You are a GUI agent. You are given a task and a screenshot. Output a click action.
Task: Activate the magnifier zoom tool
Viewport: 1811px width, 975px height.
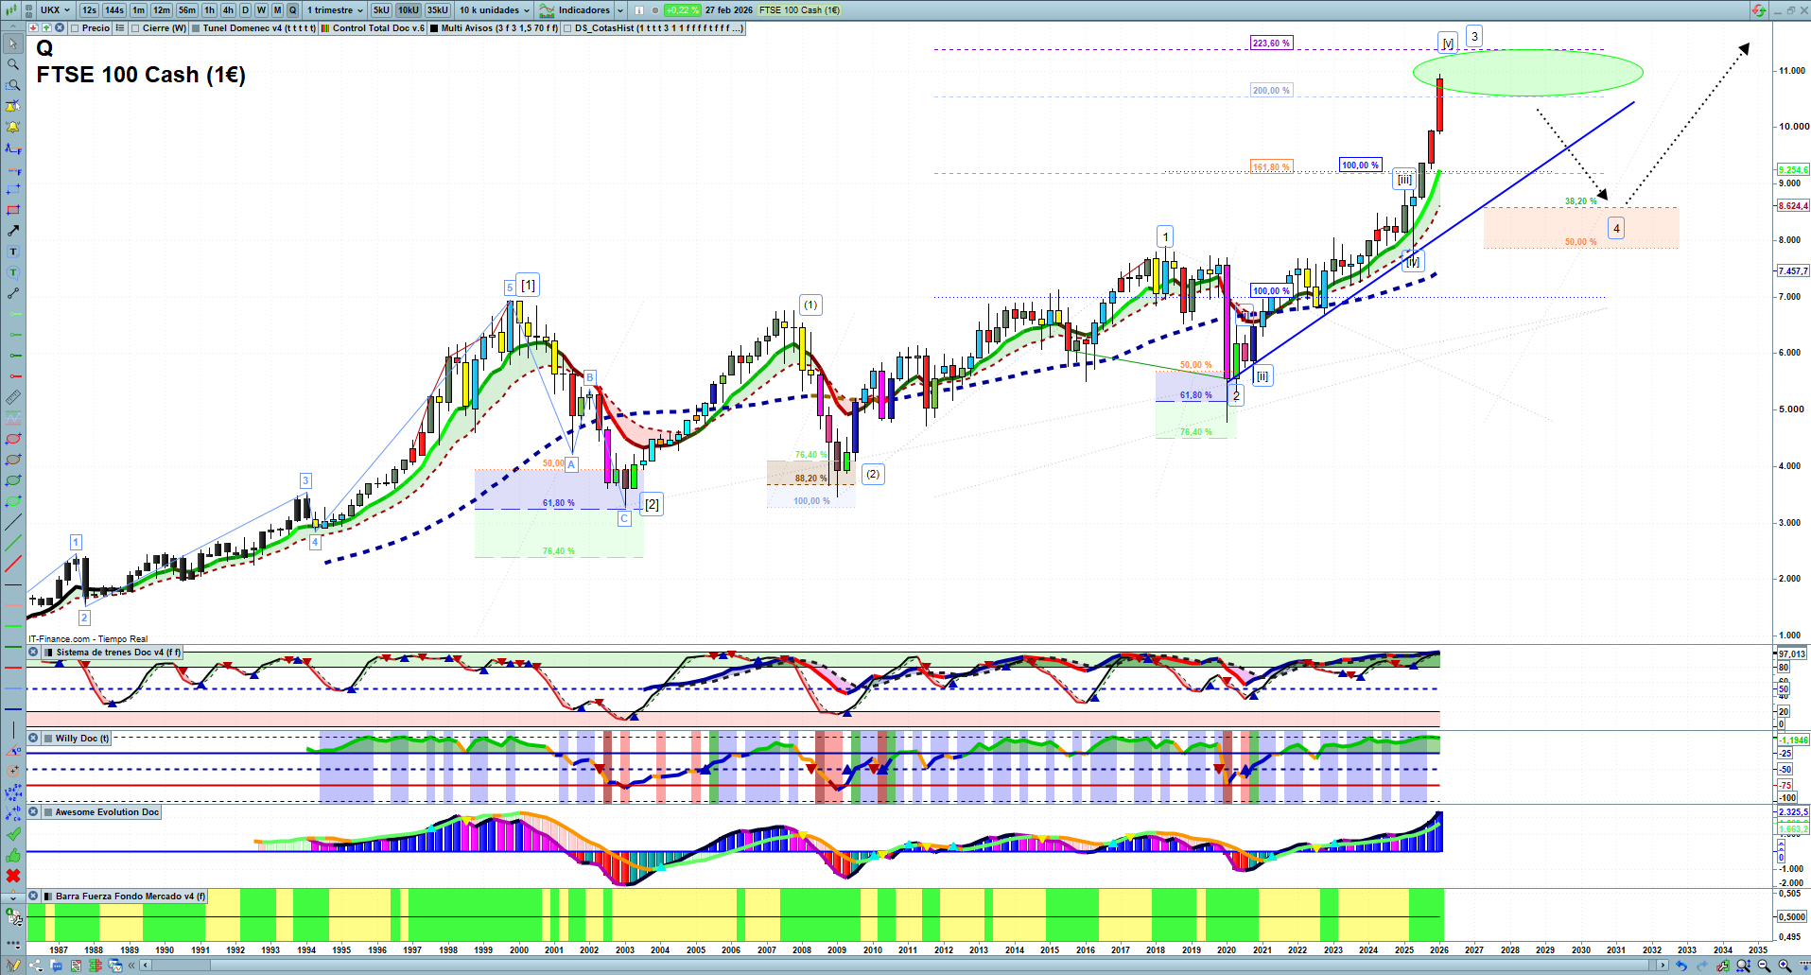pyautogui.click(x=13, y=64)
